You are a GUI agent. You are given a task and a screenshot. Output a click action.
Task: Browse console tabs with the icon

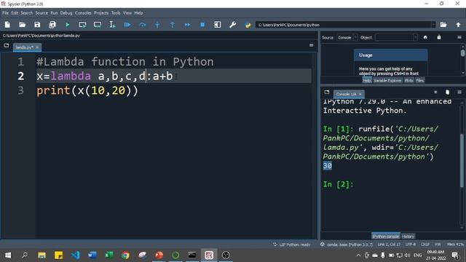(x=327, y=92)
